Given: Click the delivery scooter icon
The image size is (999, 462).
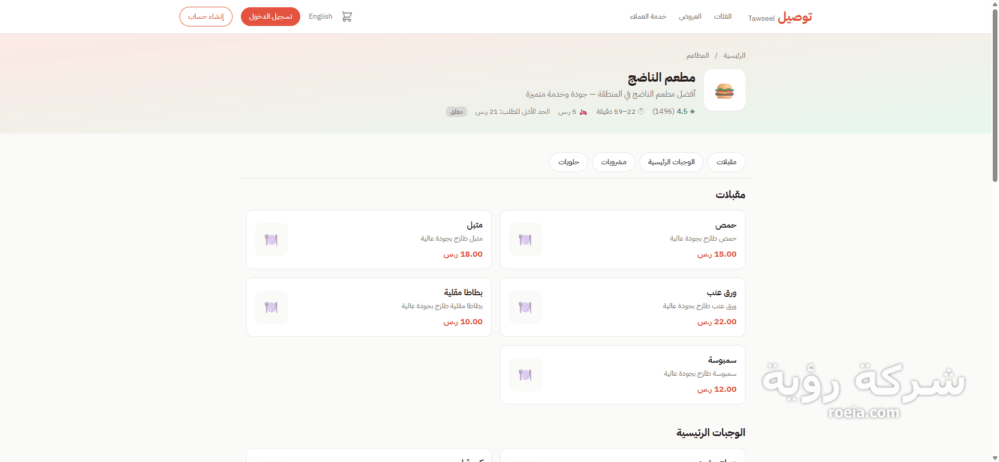Looking at the screenshot, I should (583, 112).
